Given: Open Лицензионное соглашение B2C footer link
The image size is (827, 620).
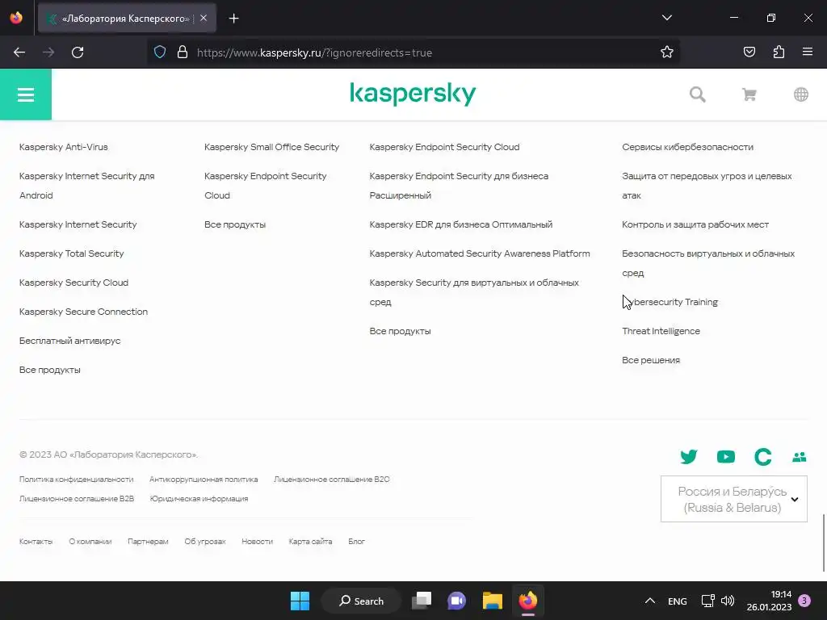Looking at the screenshot, I should [332, 480].
